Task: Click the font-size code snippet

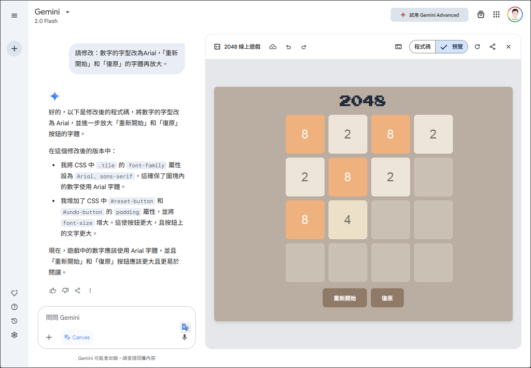Action: point(78,223)
